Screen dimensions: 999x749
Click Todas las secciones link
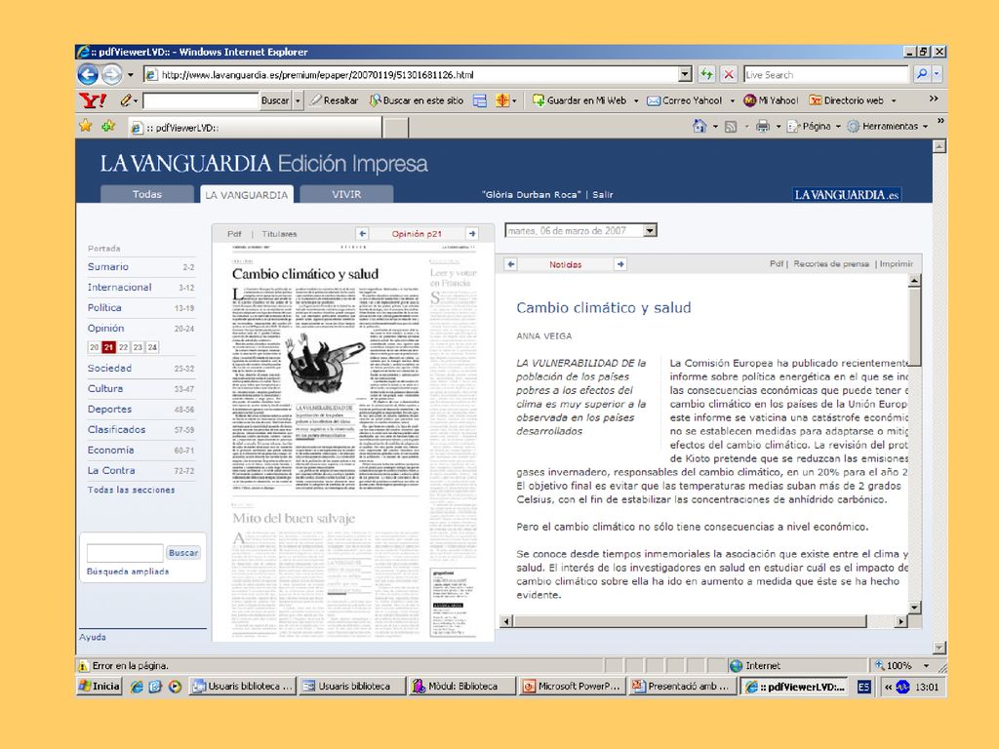click(132, 490)
